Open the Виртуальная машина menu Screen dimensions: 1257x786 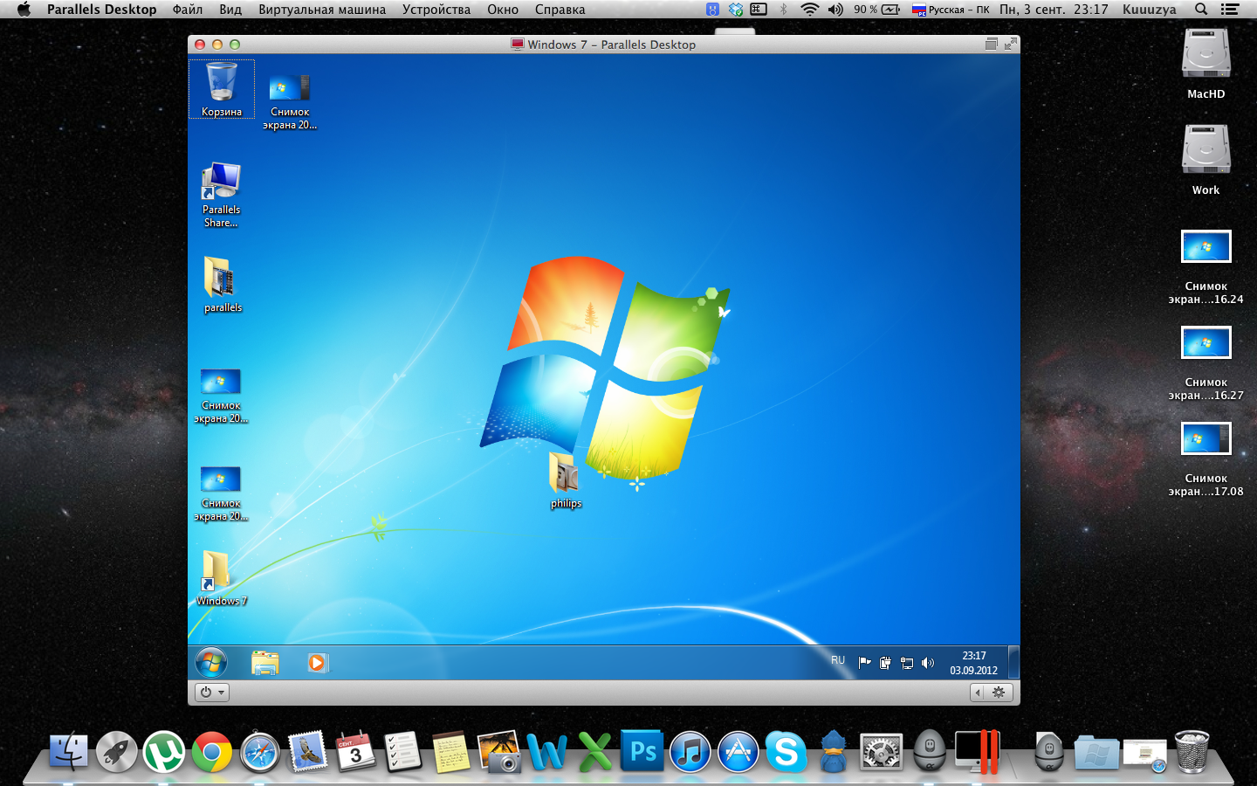[322, 10]
